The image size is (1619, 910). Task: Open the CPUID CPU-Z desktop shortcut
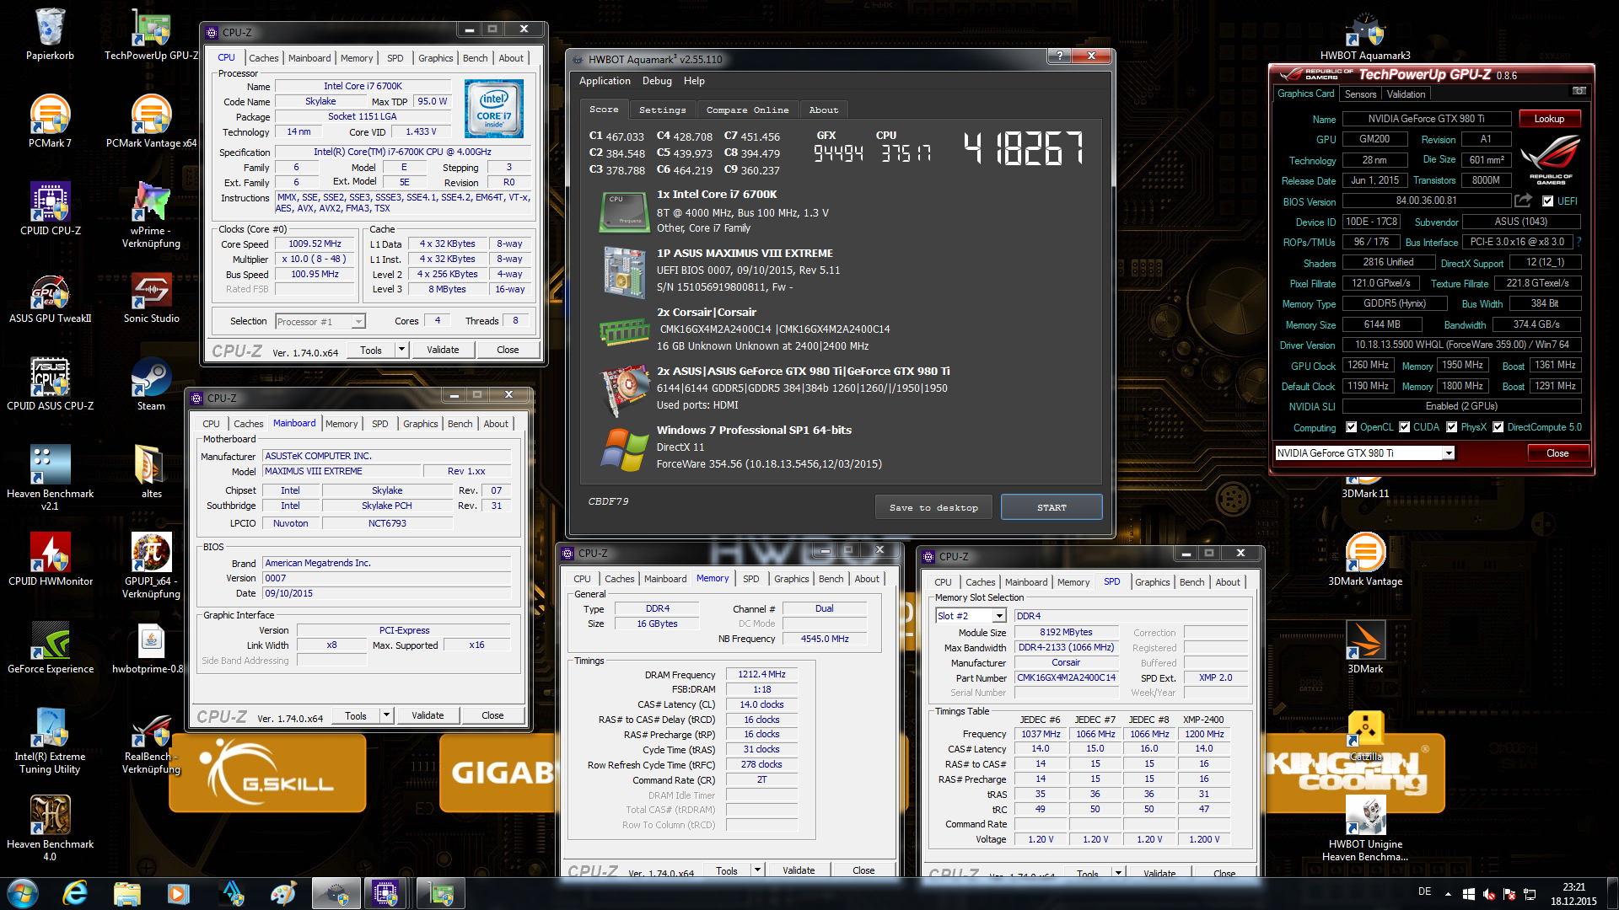click(x=50, y=209)
